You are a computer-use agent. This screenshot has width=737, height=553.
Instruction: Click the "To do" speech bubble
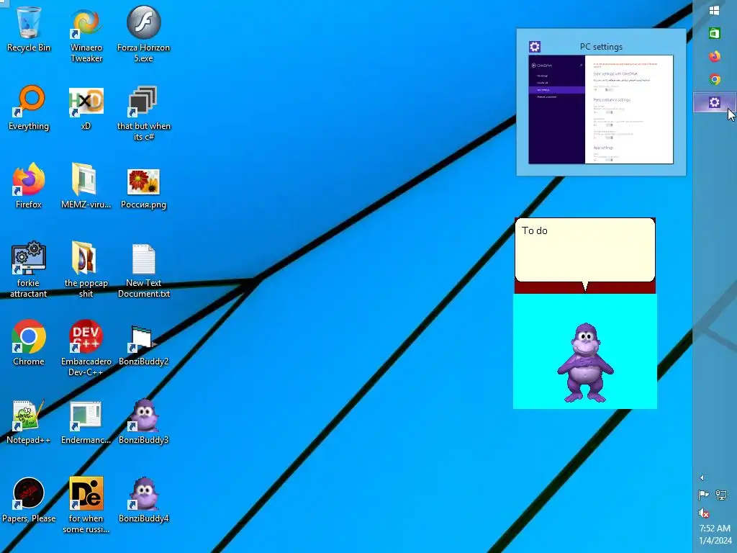584,251
